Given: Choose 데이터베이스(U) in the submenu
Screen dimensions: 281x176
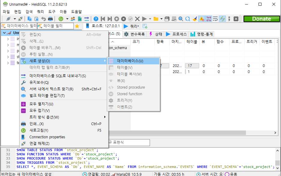Looking at the screenshot, I should click(x=133, y=61).
